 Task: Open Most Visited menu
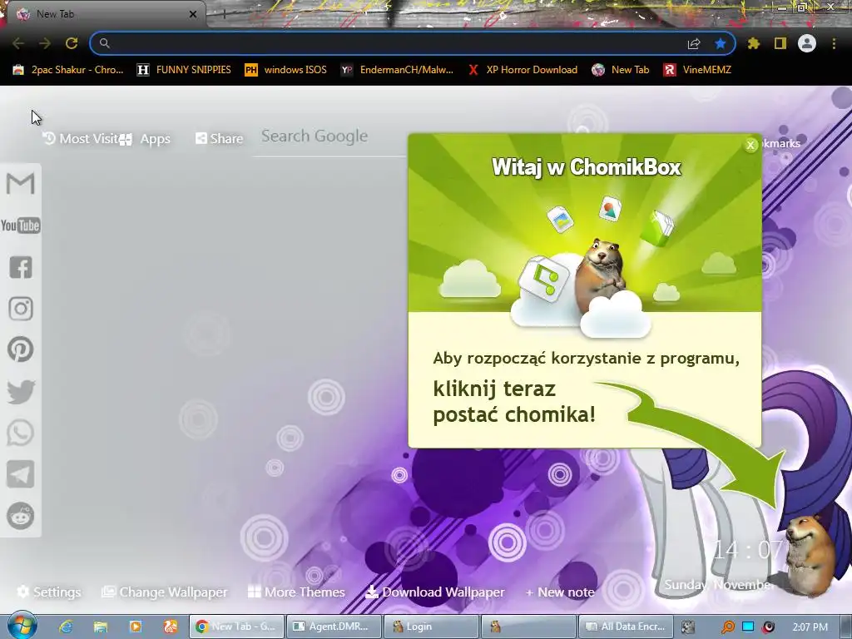(81, 139)
